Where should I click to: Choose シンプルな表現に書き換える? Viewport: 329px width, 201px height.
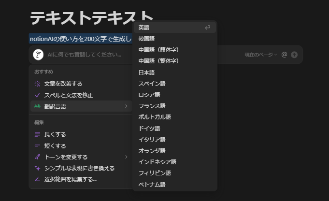[81, 168]
